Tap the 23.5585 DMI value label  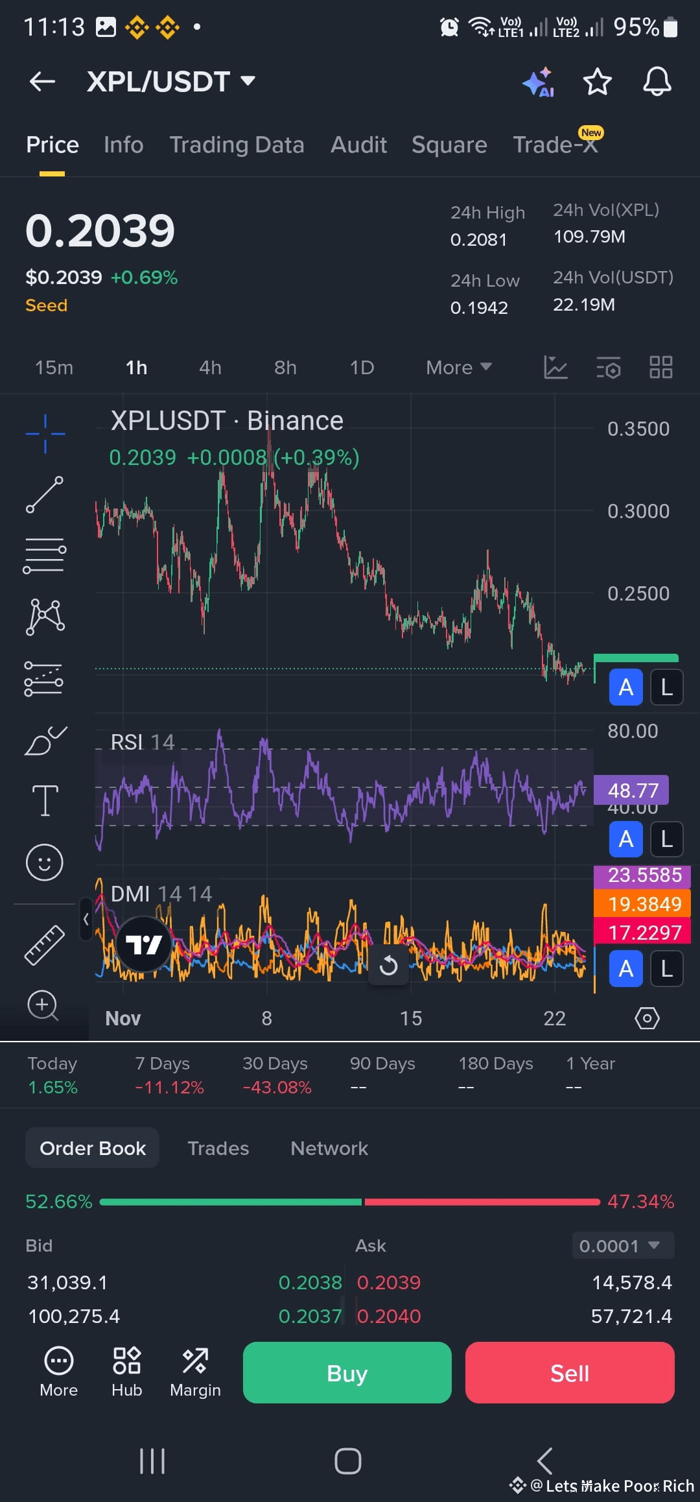pos(642,875)
